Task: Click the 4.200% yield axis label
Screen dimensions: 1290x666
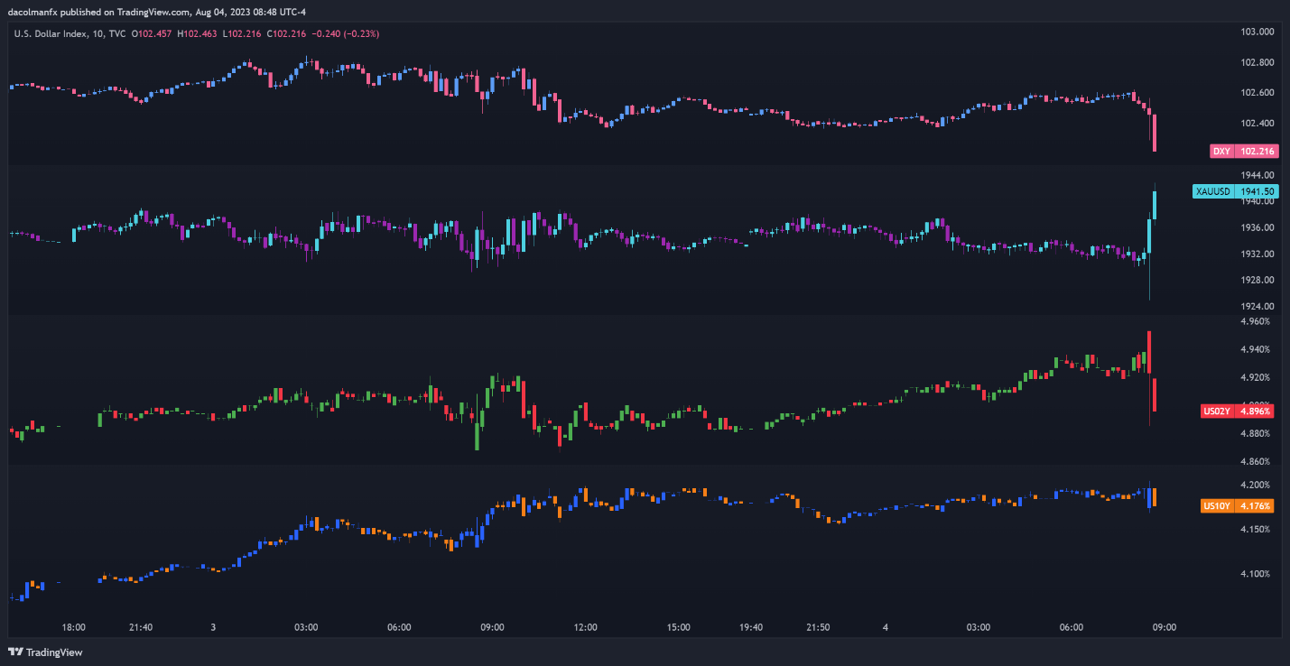Action: (1256, 486)
